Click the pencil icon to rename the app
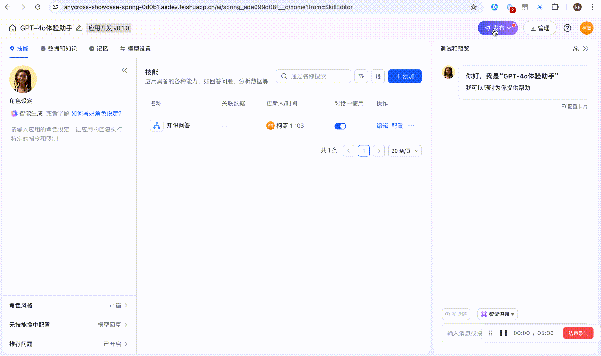 click(79, 28)
